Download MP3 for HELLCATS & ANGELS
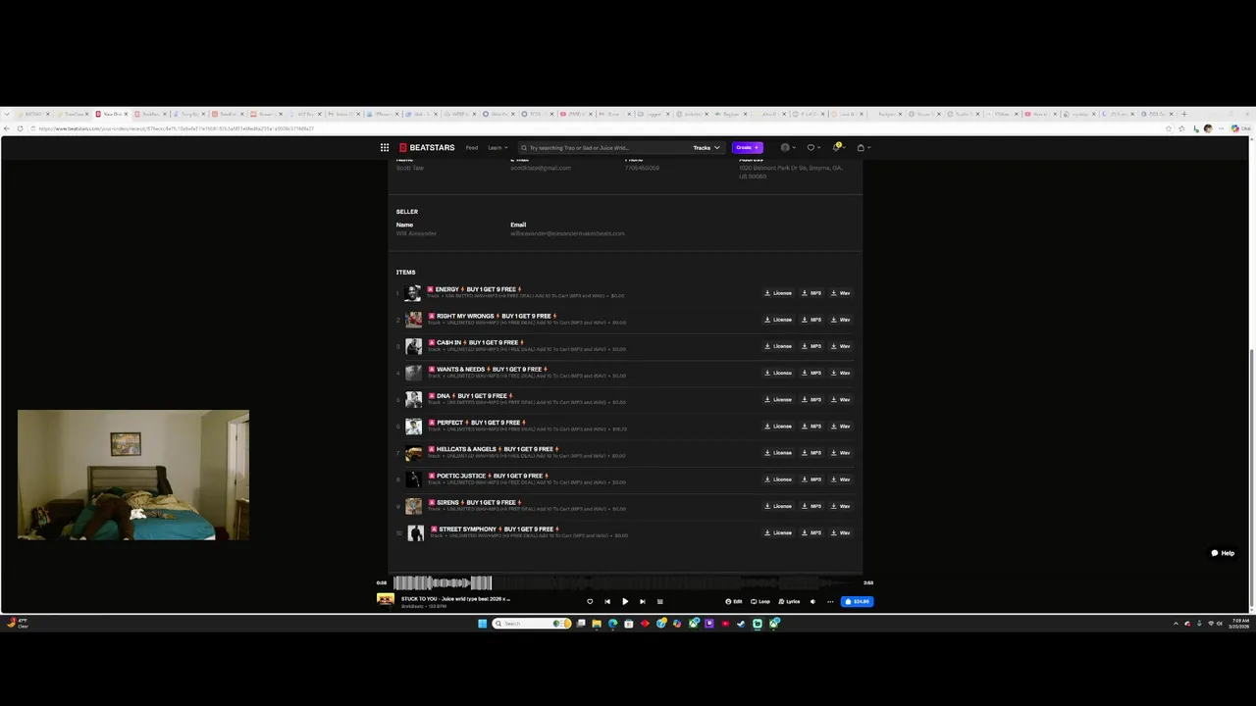The width and height of the screenshot is (1256, 706). [811, 452]
